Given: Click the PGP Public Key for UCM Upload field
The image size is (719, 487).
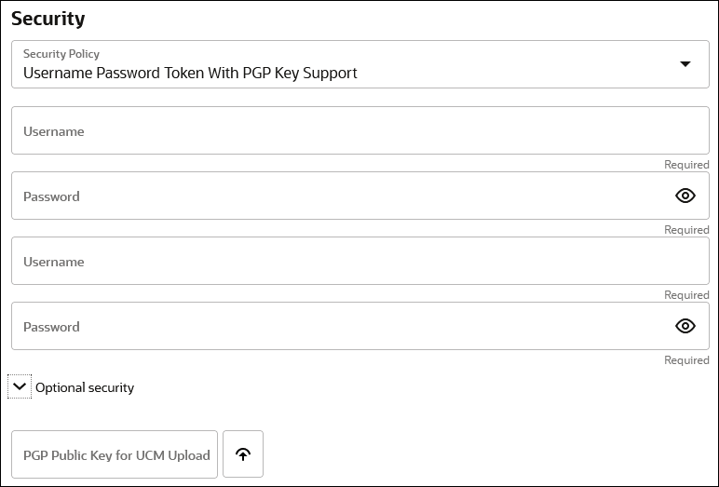Looking at the screenshot, I should (115, 454).
